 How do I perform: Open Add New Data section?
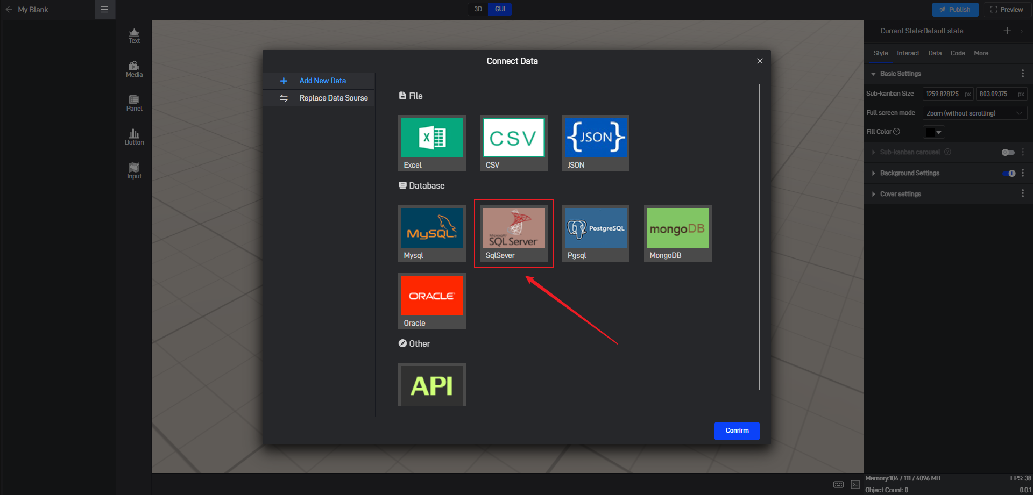[x=319, y=81]
